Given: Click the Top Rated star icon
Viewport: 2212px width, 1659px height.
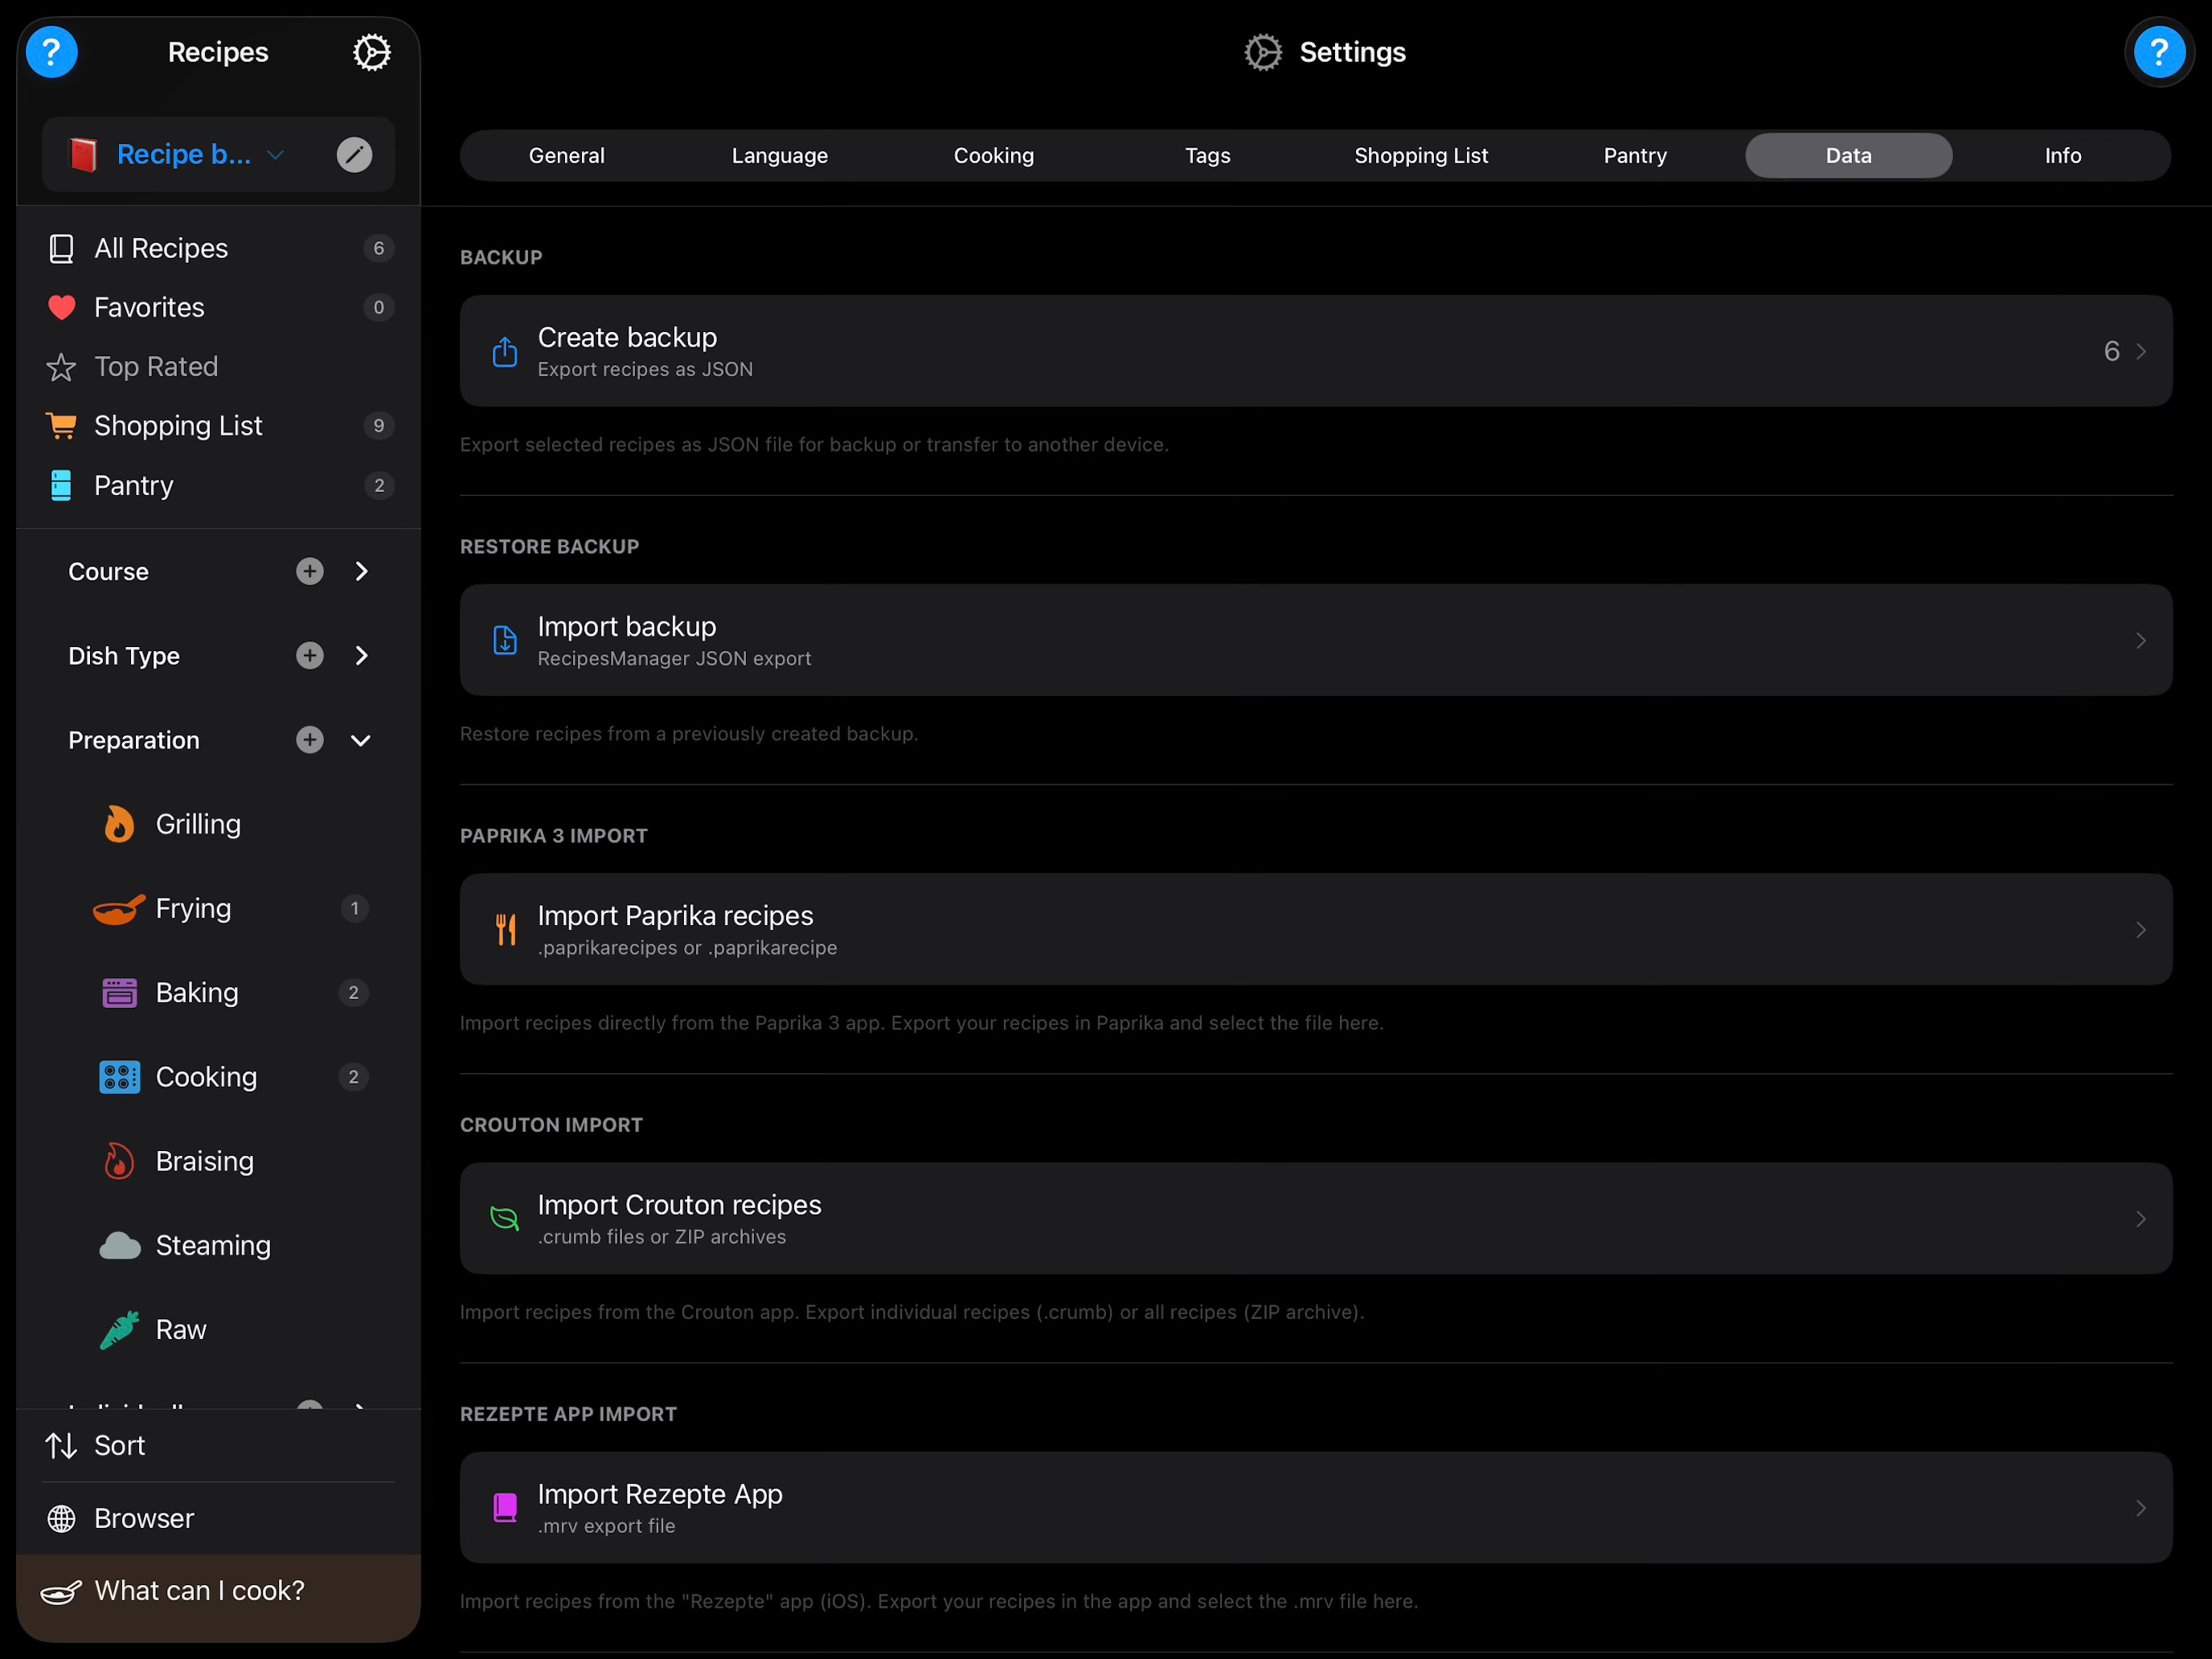Looking at the screenshot, I should [x=61, y=367].
